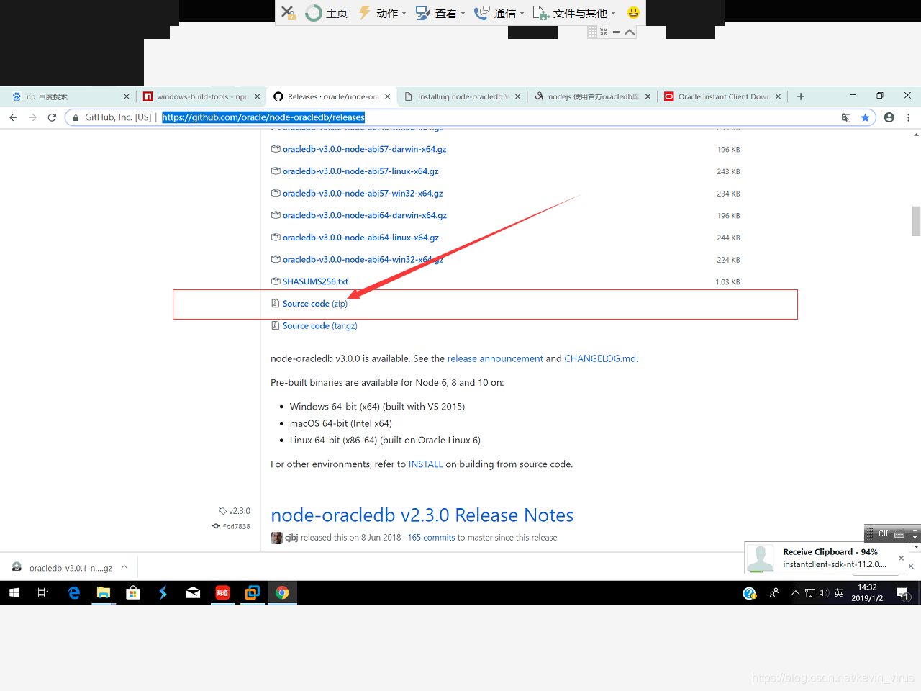The width and height of the screenshot is (921, 691).
Task: Close the Releases oracle/node-oracledb tab
Action: [388, 96]
